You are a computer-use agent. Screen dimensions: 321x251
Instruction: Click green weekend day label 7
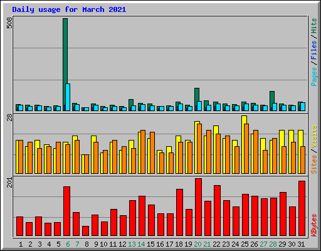77,244
